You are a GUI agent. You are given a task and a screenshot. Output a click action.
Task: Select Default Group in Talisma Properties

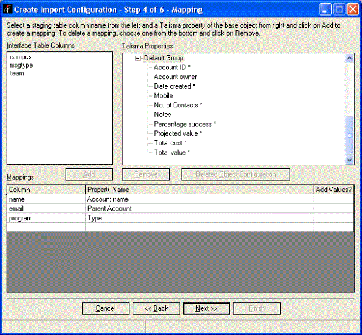point(164,58)
